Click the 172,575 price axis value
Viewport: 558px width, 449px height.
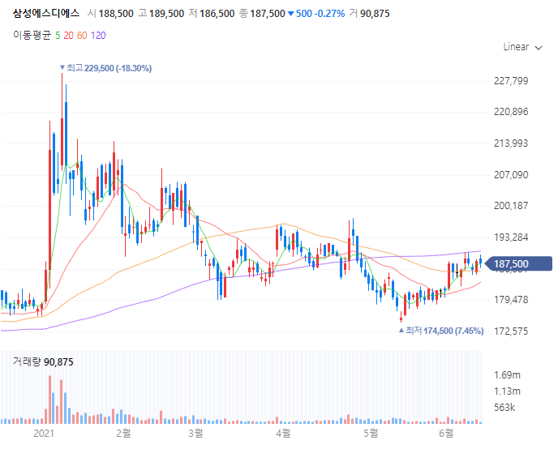coord(511,331)
